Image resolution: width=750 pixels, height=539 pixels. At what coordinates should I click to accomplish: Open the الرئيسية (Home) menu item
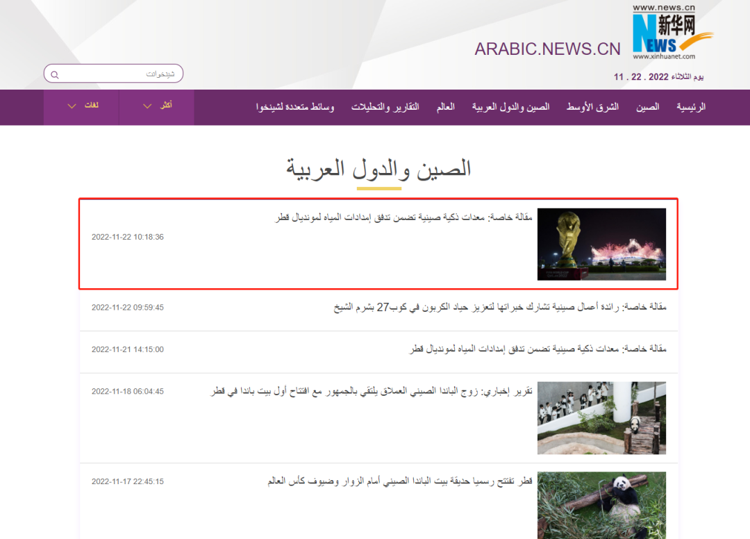(x=691, y=107)
